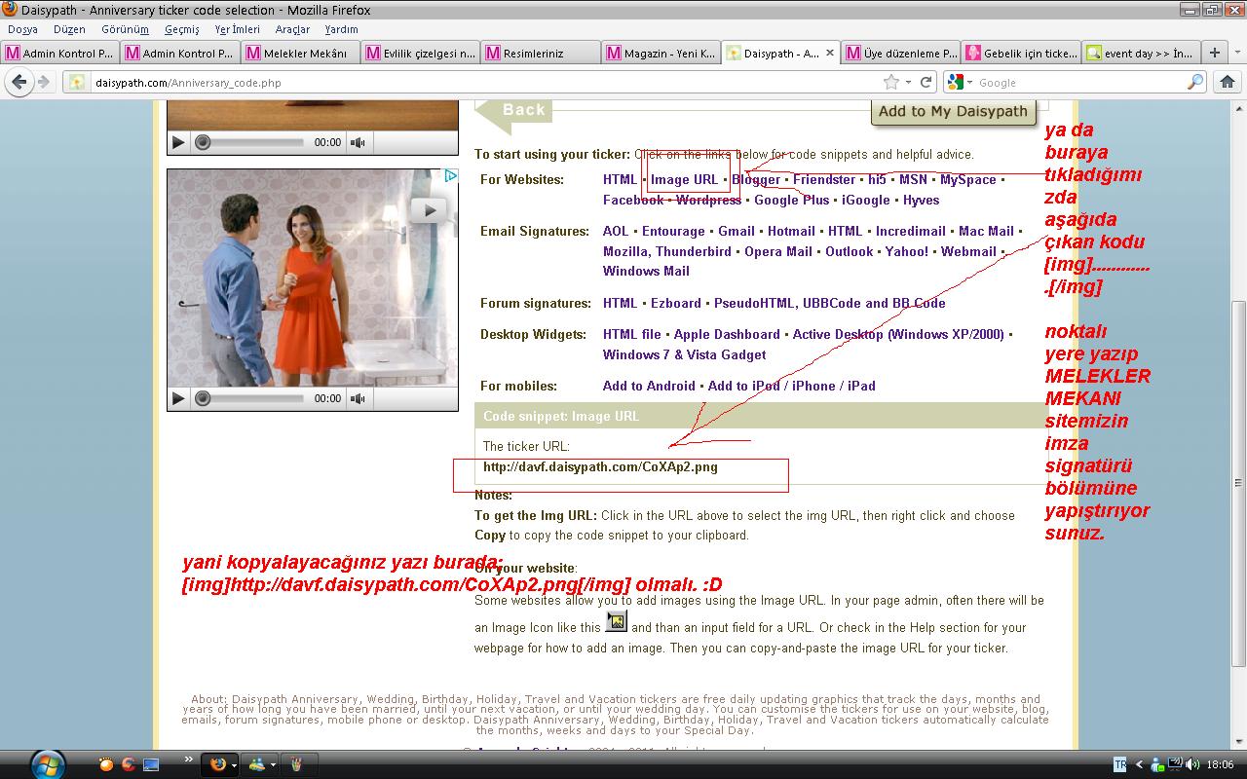
Task: Expand the search engine chooser dropdown
Action: pos(960,83)
